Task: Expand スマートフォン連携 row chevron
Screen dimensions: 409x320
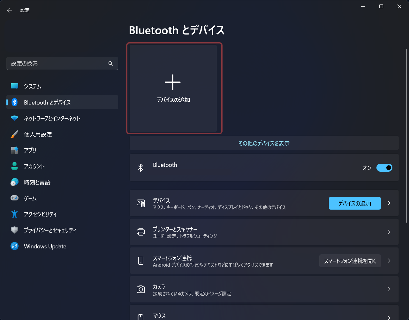Action: tap(389, 261)
